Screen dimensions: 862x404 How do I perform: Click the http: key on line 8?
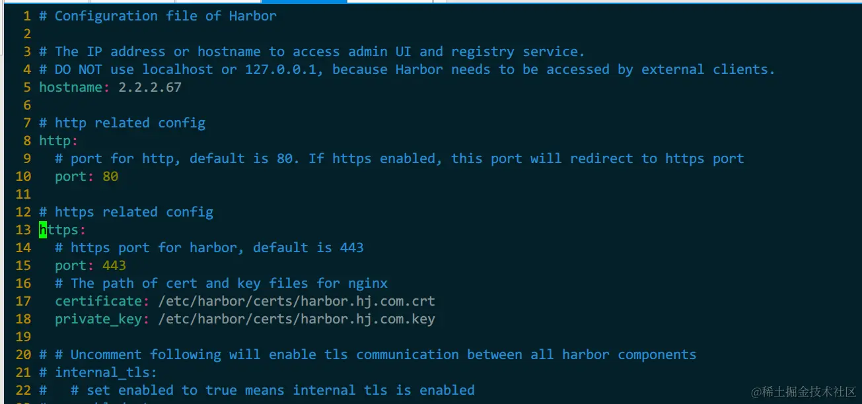(55, 141)
